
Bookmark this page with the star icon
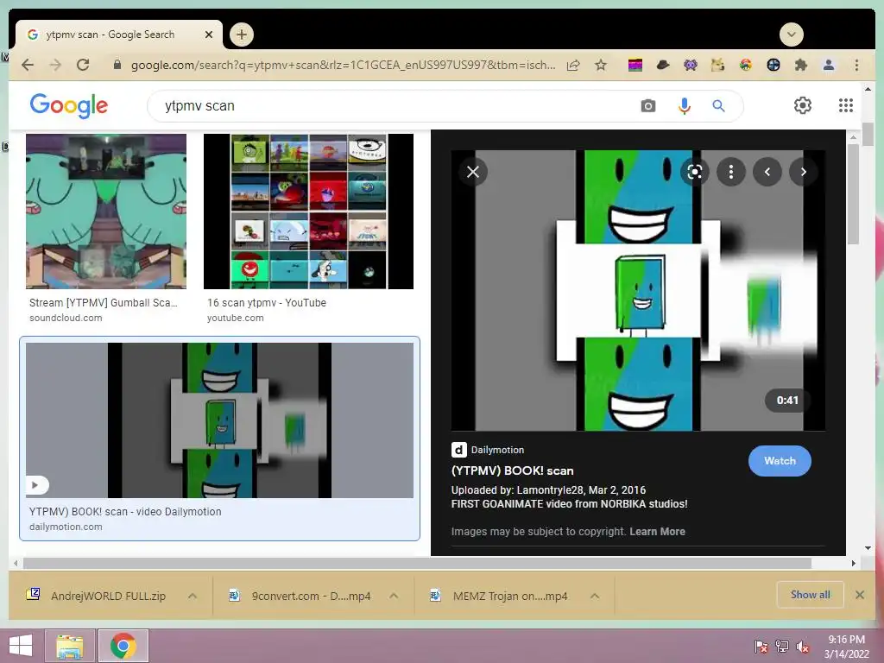601,65
